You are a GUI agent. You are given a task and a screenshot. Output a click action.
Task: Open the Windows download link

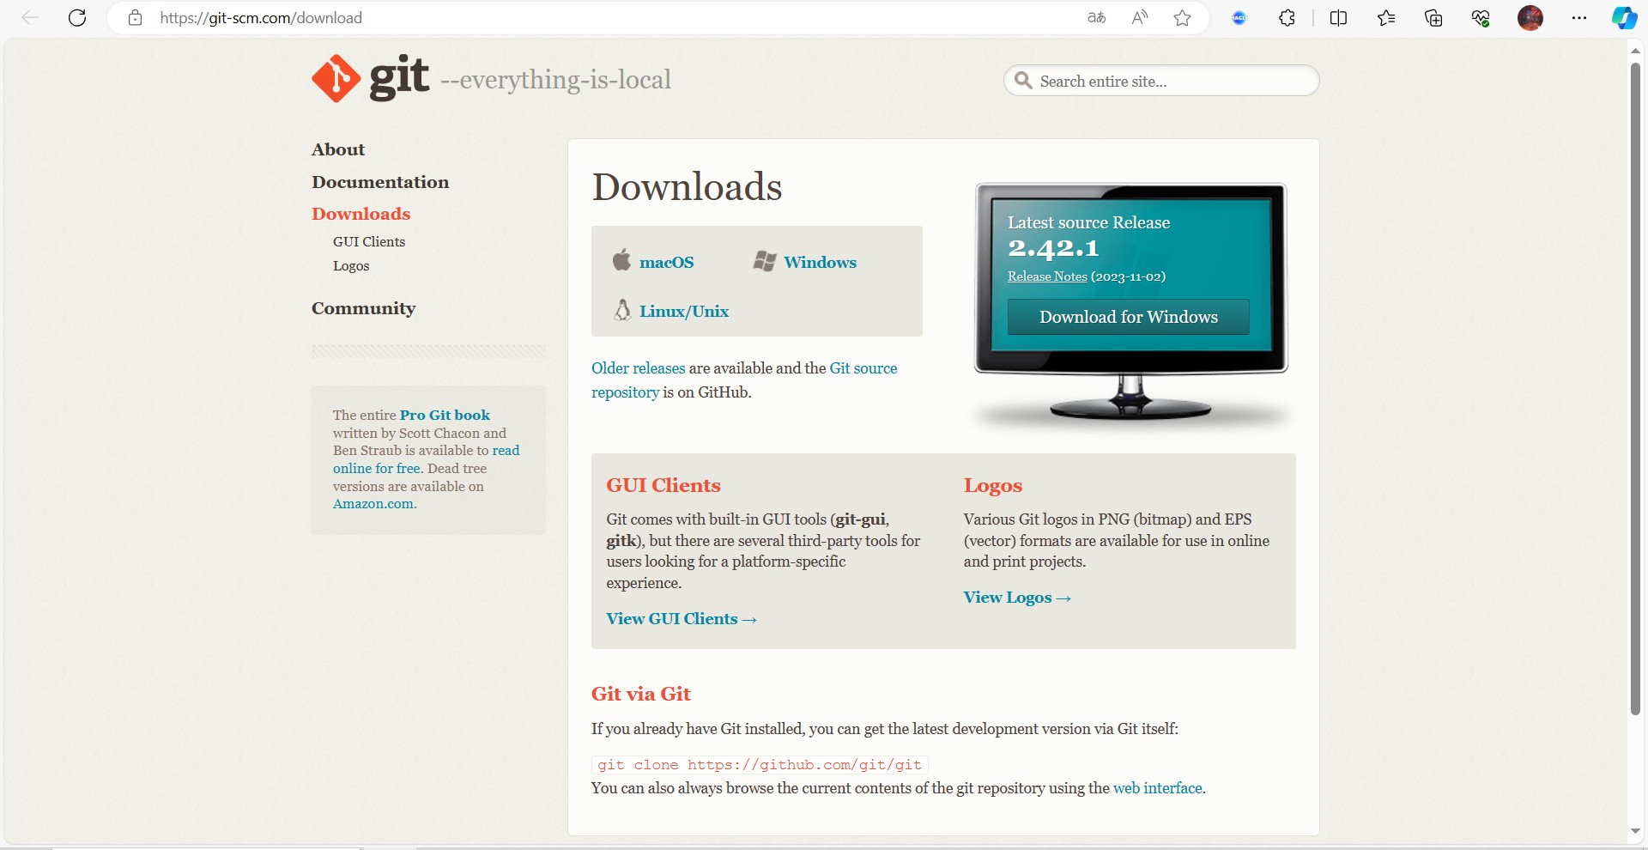[820, 263]
